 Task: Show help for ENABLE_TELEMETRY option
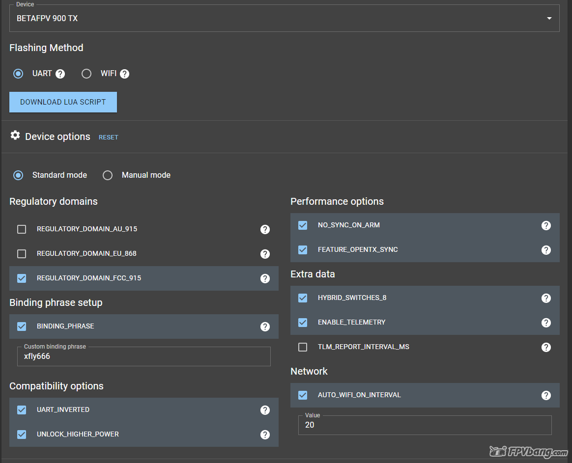(546, 323)
